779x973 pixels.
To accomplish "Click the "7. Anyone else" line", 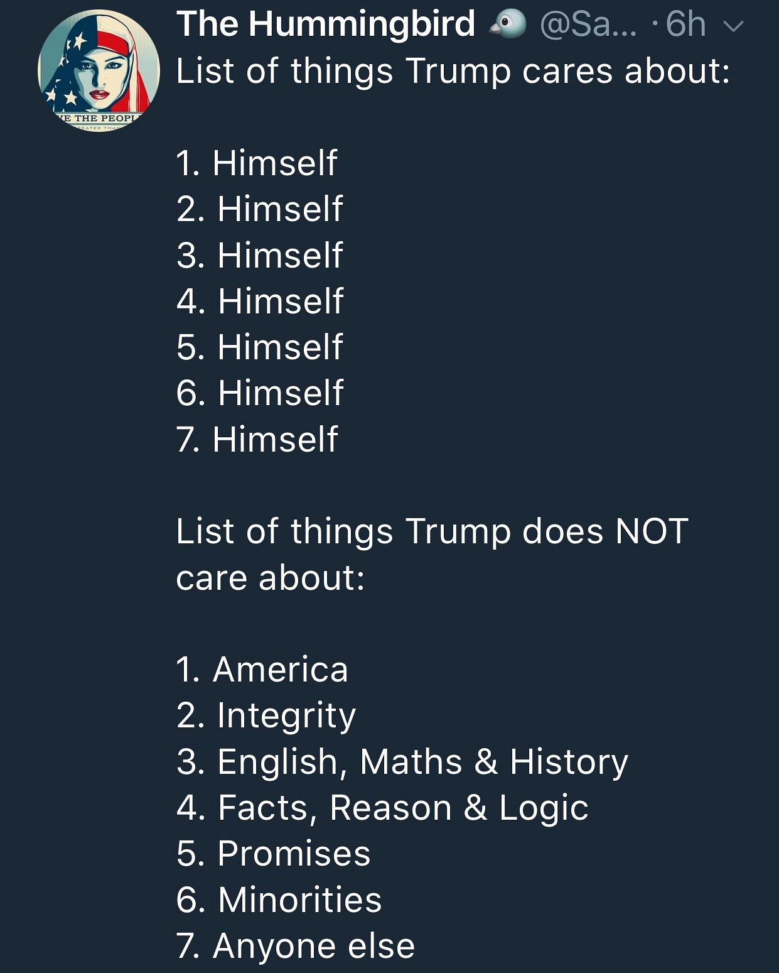I will point(295,946).
